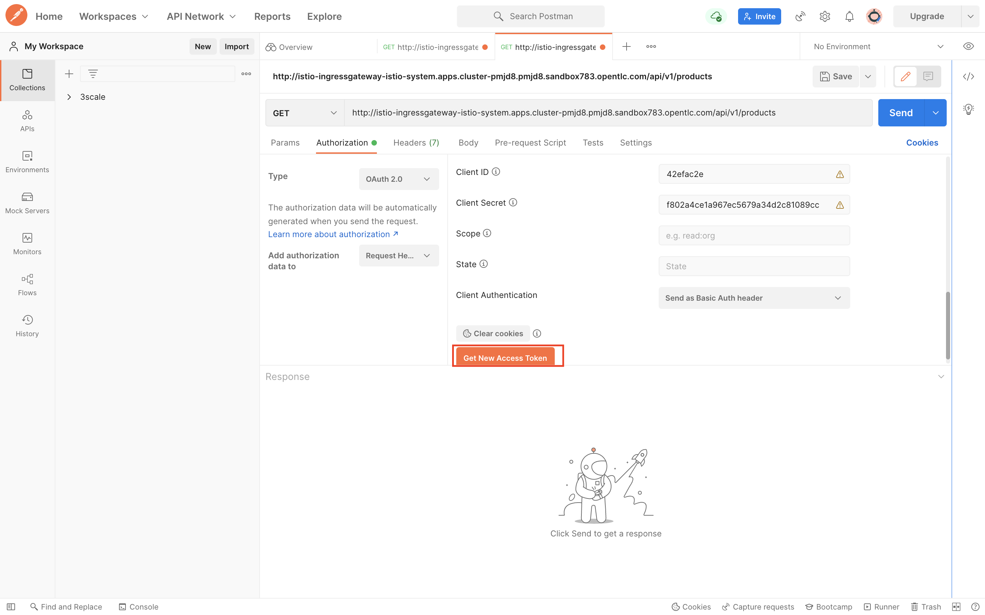Image resolution: width=985 pixels, height=615 pixels.
Task: Switch to the Headers (7) tab
Action: 416,142
